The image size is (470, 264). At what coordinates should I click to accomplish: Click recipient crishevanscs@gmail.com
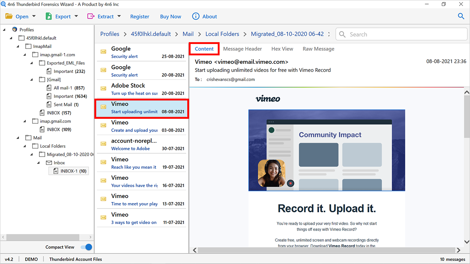click(x=231, y=79)
